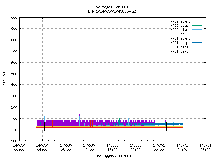The image size is (212, 159).
Task: Select the 'NPD2 stop' legend label
Action: click(179, 26)
